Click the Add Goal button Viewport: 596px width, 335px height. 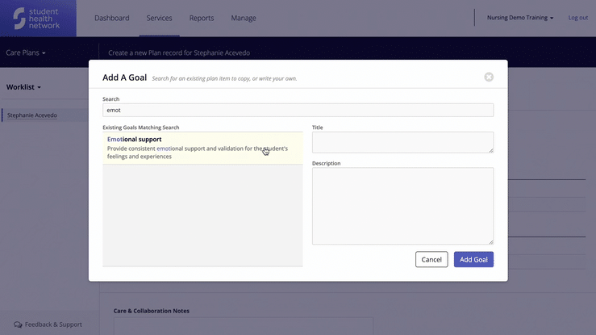(x=473, y=259)
